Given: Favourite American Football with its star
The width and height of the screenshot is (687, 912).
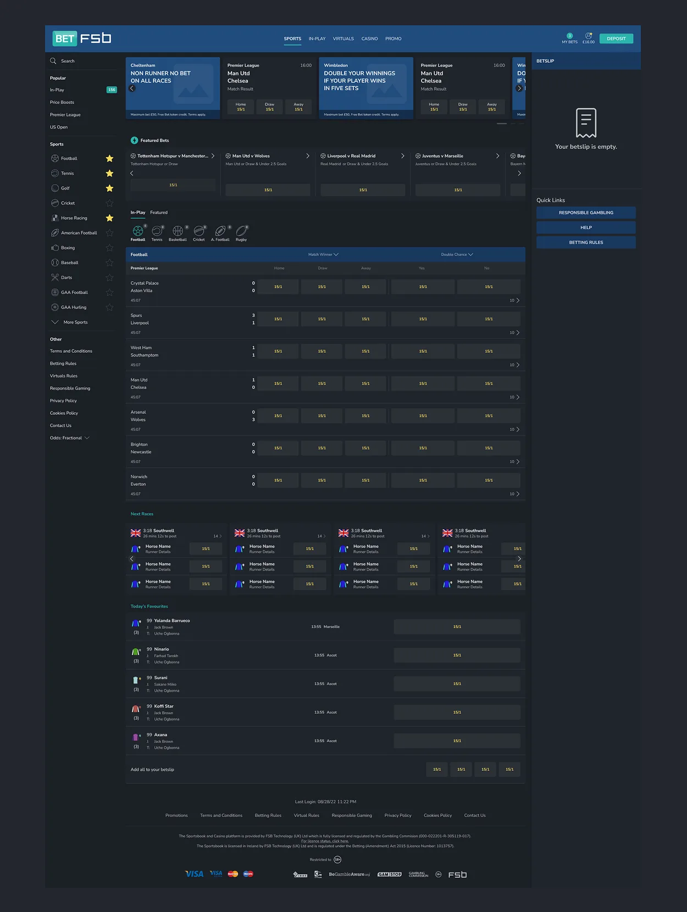Looking at the screenshot, I should click(x=109, y=233).
